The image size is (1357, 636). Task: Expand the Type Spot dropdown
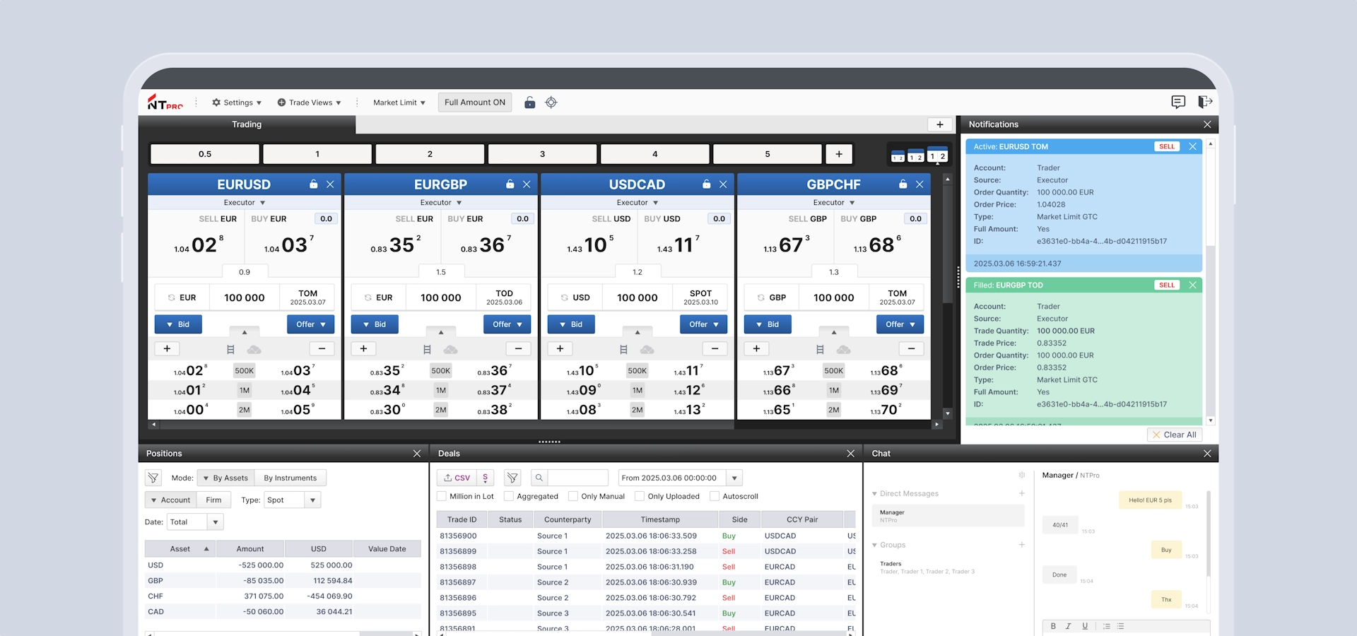pyautogui.click(x=312, y=500)
